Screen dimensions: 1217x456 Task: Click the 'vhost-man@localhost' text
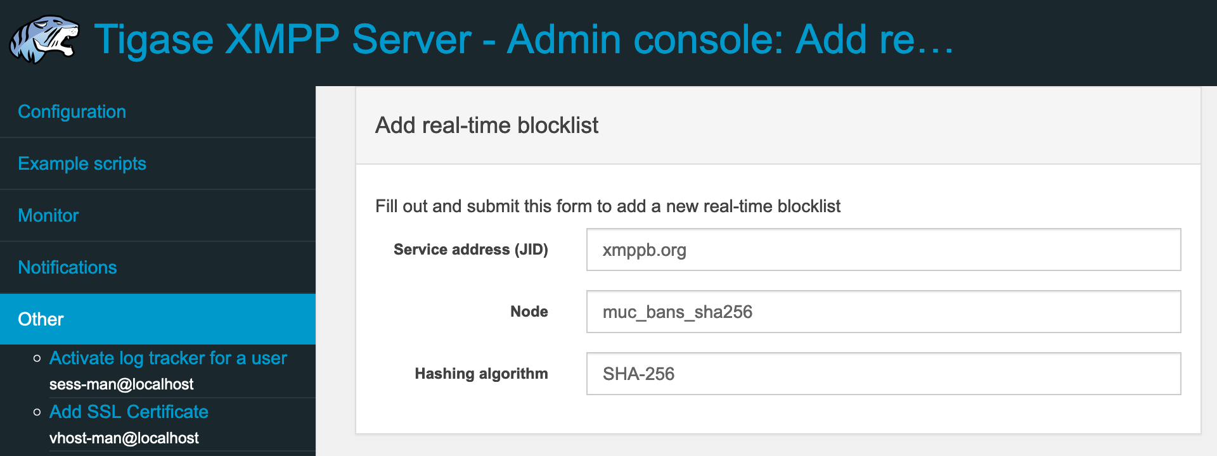tap(124, 438)
